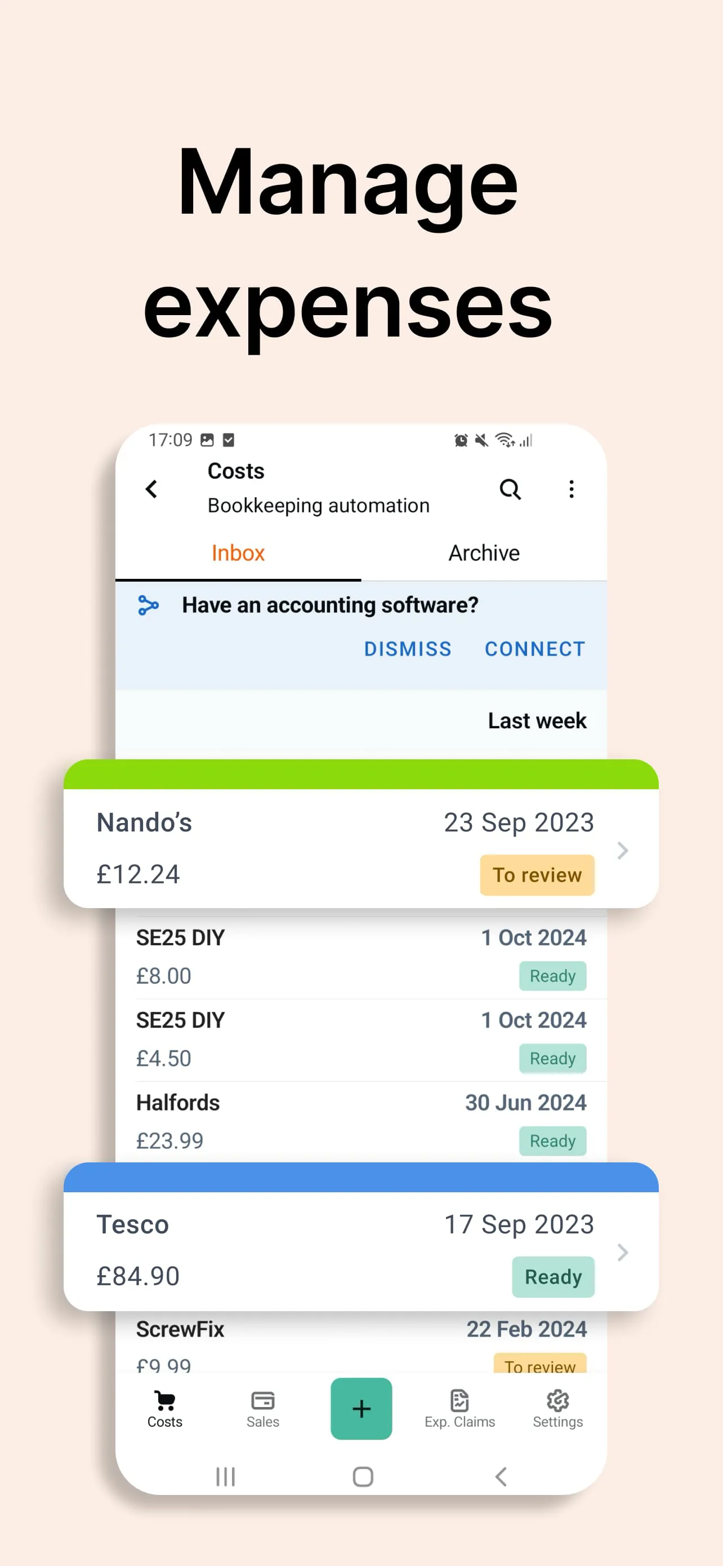The image size is (723, 1566).
Task: Tap the green plus button to add an expense
Action: [x=361, y=1409]
